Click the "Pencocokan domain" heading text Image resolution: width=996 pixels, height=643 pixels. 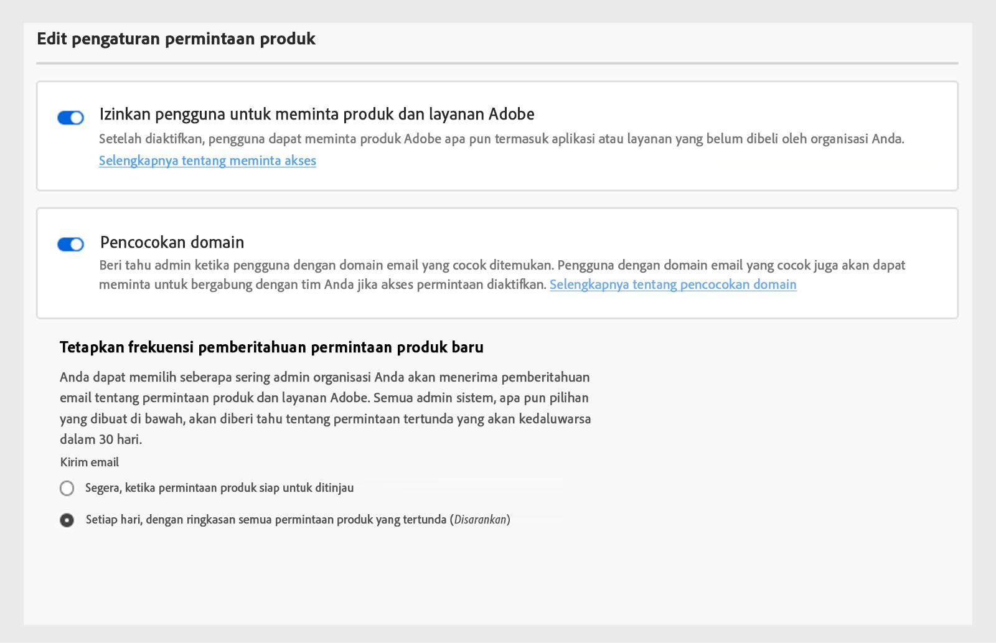click(x=172, y=242)
